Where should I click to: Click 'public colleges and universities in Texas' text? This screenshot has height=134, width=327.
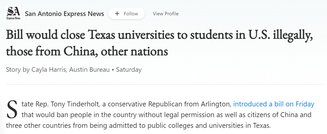(209, 126)
